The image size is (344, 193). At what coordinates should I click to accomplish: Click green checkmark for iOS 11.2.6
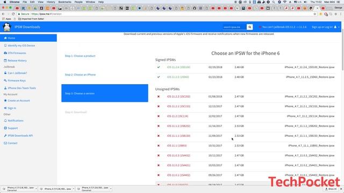point(159,67)
